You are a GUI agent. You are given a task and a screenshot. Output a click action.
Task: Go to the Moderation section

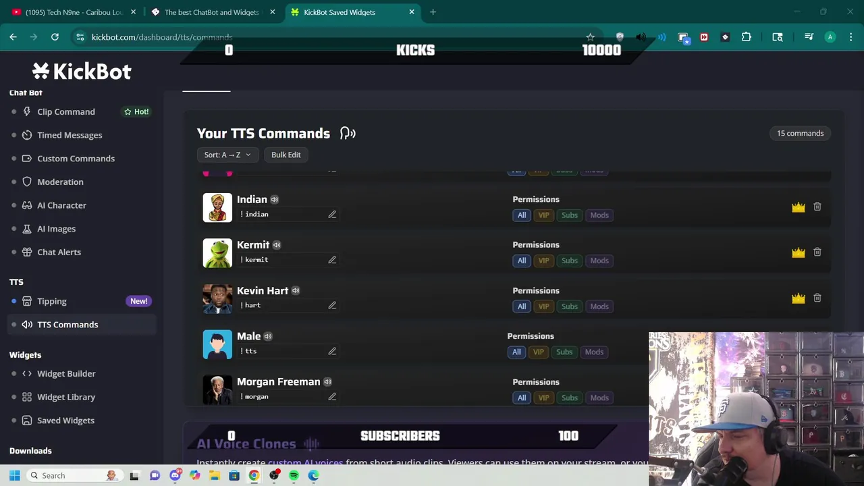tap(60, 182)
